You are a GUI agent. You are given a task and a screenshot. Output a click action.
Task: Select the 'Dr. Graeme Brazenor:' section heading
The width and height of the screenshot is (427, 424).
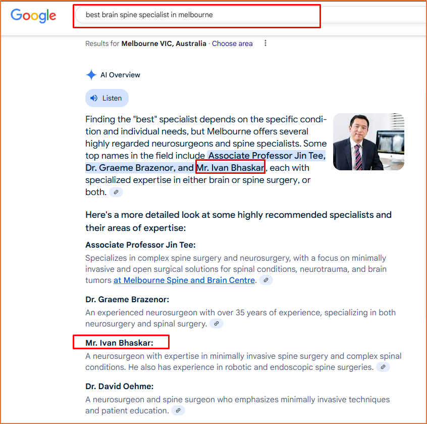(127, 299)
